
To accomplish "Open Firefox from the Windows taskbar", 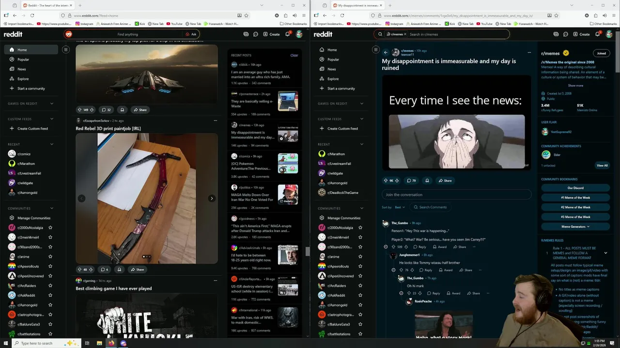I will 111,343.
